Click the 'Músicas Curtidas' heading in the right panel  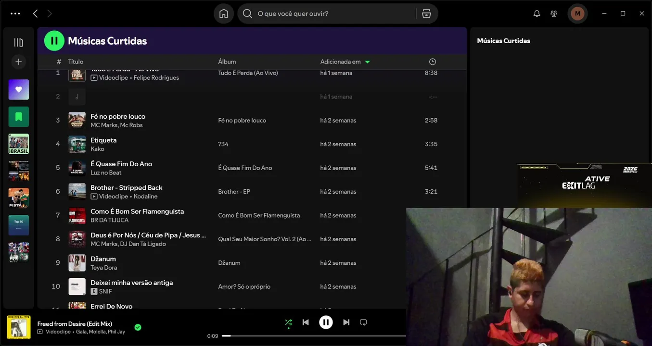503,41
